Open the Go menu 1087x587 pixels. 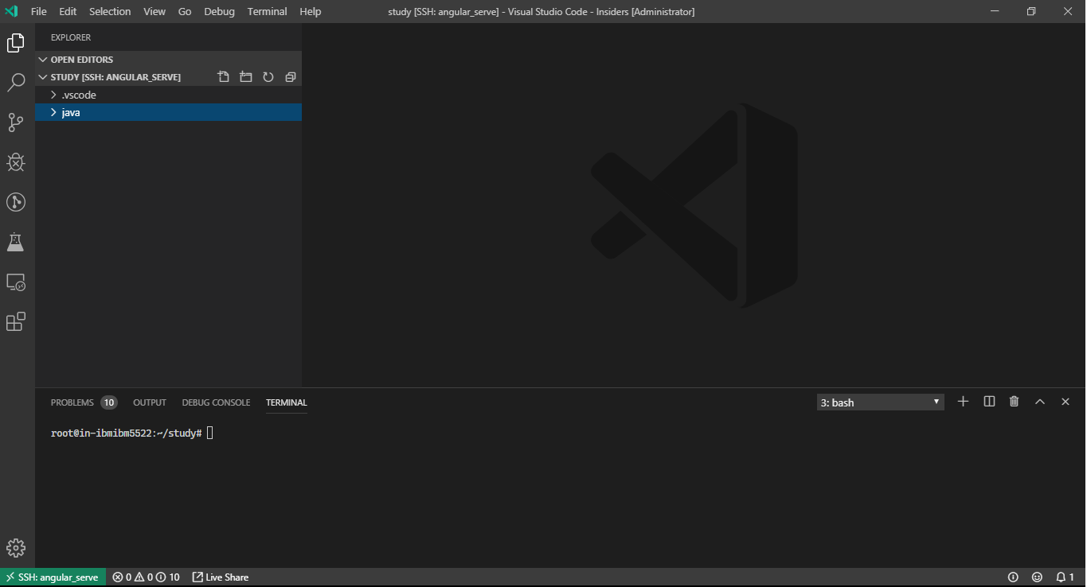(185, 11)
